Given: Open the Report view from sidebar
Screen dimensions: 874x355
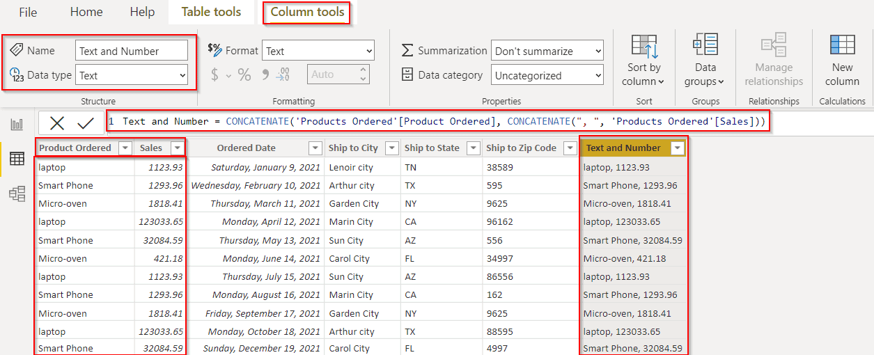Looking at the screenshot, I should click(17, 125).
